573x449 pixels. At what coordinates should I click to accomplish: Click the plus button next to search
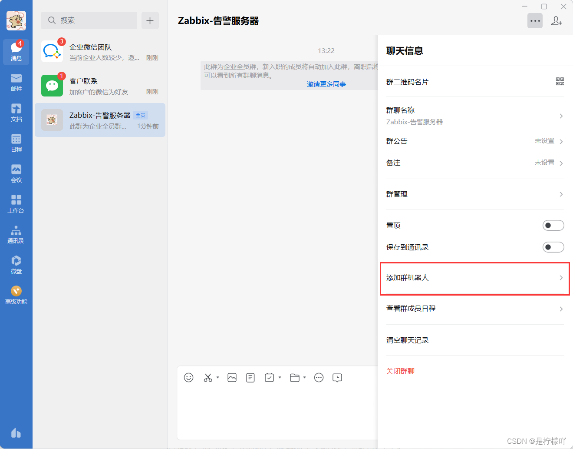coord(150,20)
